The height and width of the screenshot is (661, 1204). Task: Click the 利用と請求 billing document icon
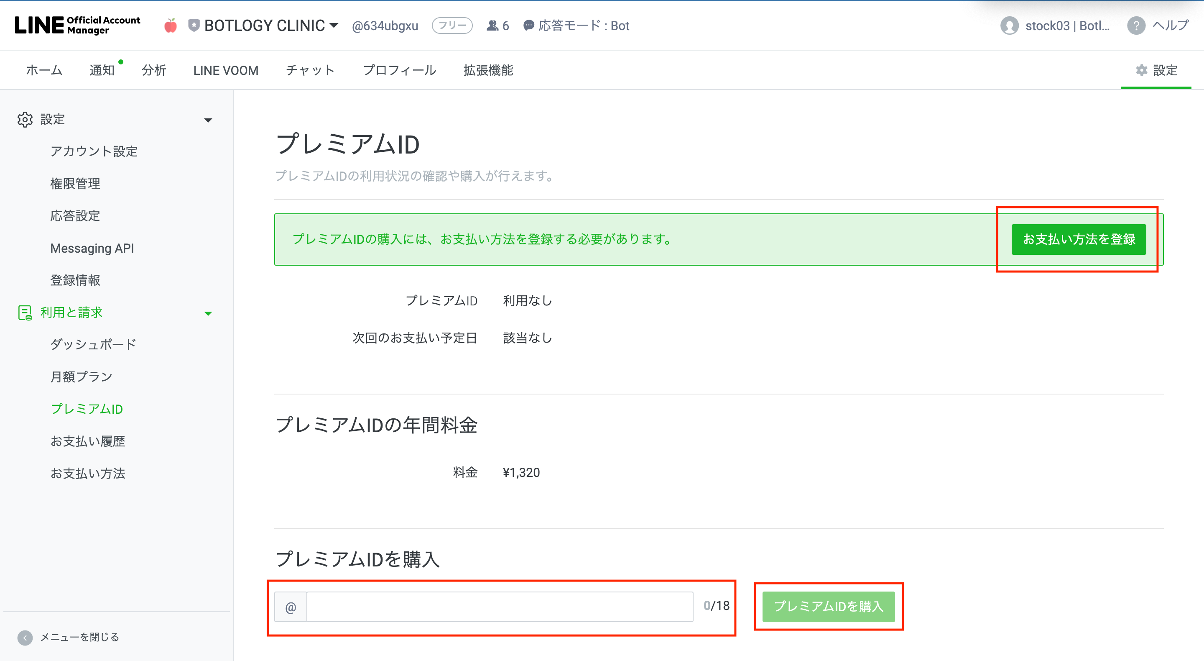click(x=25, y=313)
